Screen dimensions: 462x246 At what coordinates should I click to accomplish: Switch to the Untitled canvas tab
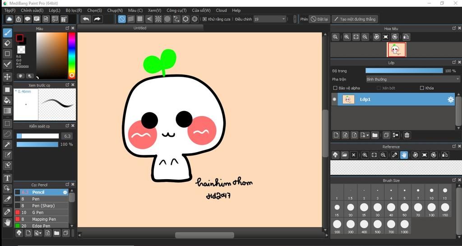140,28
